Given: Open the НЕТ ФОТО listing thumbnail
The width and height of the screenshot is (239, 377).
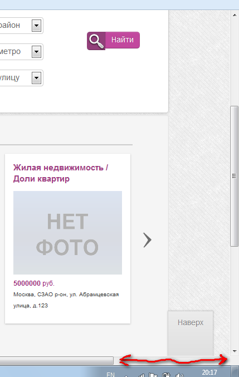Looking at the screenshot, I should pyautogui.click(x=67, y=233).
